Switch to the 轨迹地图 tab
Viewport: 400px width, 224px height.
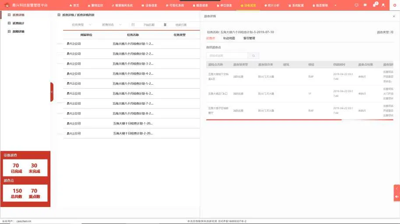229,38
